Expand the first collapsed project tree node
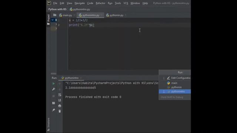This screenshot has width=237, height=133. click(56, 24)
